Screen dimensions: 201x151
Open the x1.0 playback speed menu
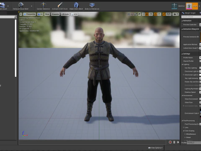tap(75, 14)
